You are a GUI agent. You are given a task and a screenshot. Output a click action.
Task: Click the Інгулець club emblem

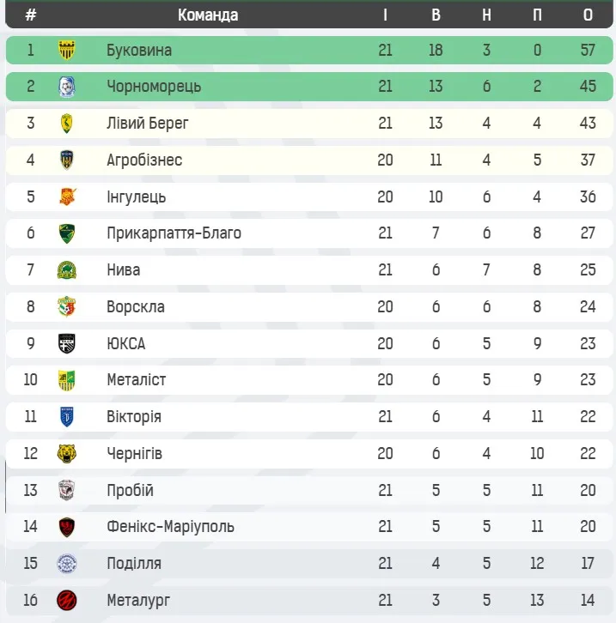pos(67,197)
